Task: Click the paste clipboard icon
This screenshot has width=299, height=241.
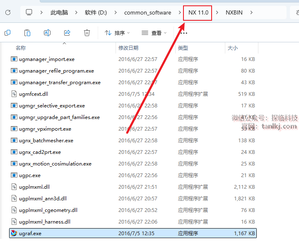Action: coord(27,33)
